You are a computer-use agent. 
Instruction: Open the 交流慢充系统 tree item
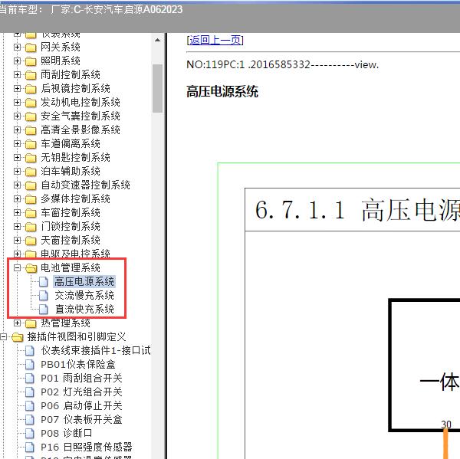click(84, 295)
